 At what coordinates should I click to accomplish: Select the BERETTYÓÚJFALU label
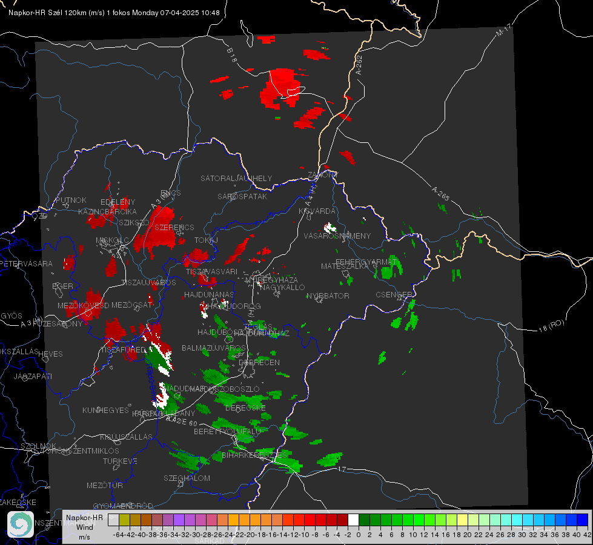pos(227,431)
